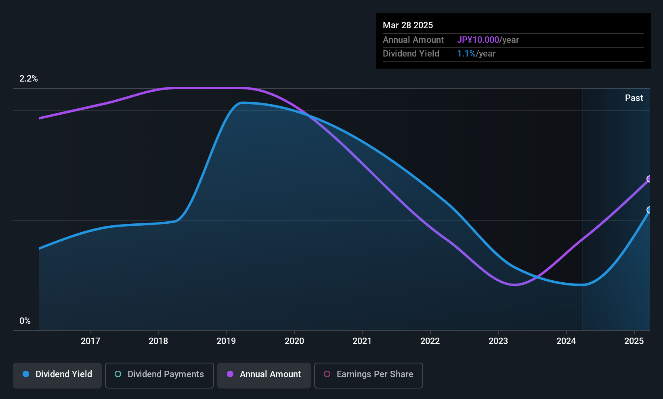The width and height of the screenshot is (663, 399).
Task: Click the 2025 x-axis label
Action: pos(634,341)
